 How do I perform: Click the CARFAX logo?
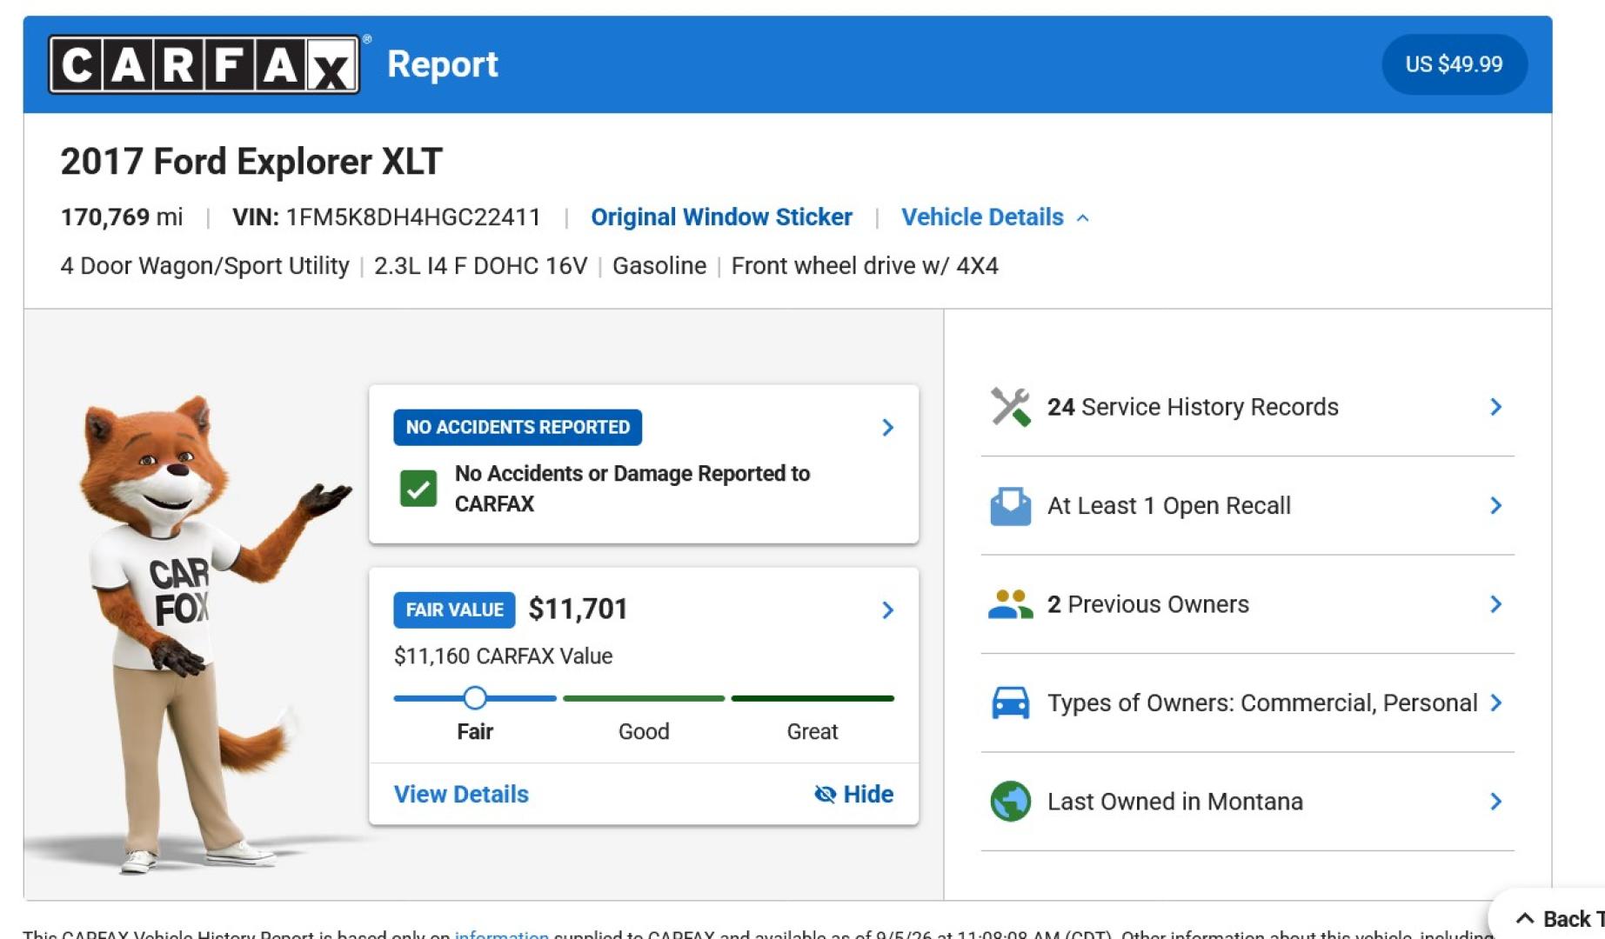click(204, 64)
